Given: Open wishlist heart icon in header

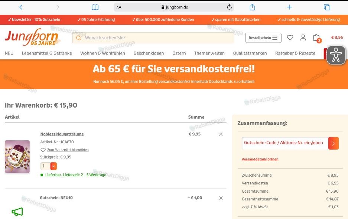Looking at the screenshot, I should [290, 37].
